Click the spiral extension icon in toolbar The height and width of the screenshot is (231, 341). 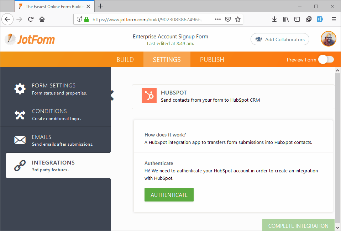[x=308, y=19]
